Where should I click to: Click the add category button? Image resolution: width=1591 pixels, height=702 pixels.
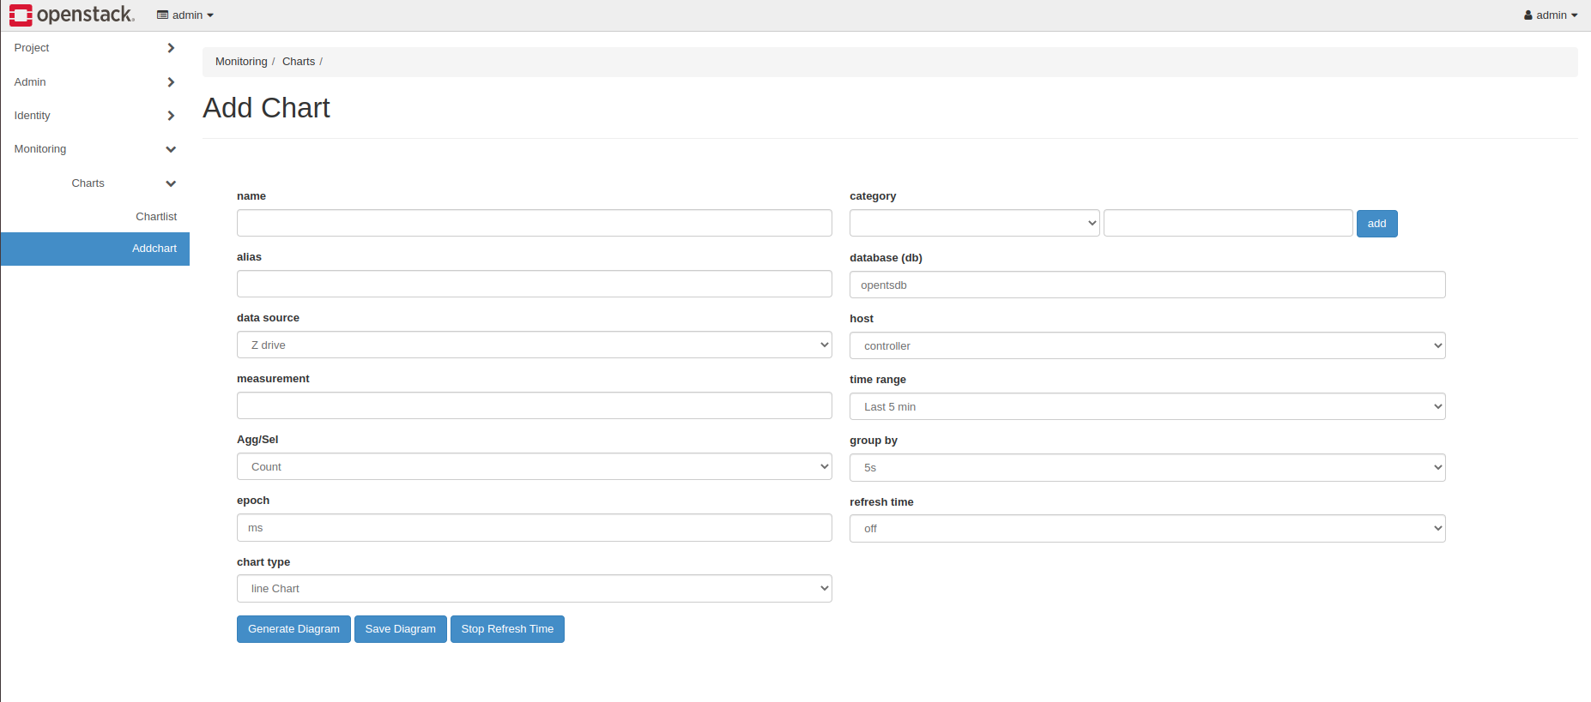1376,224
